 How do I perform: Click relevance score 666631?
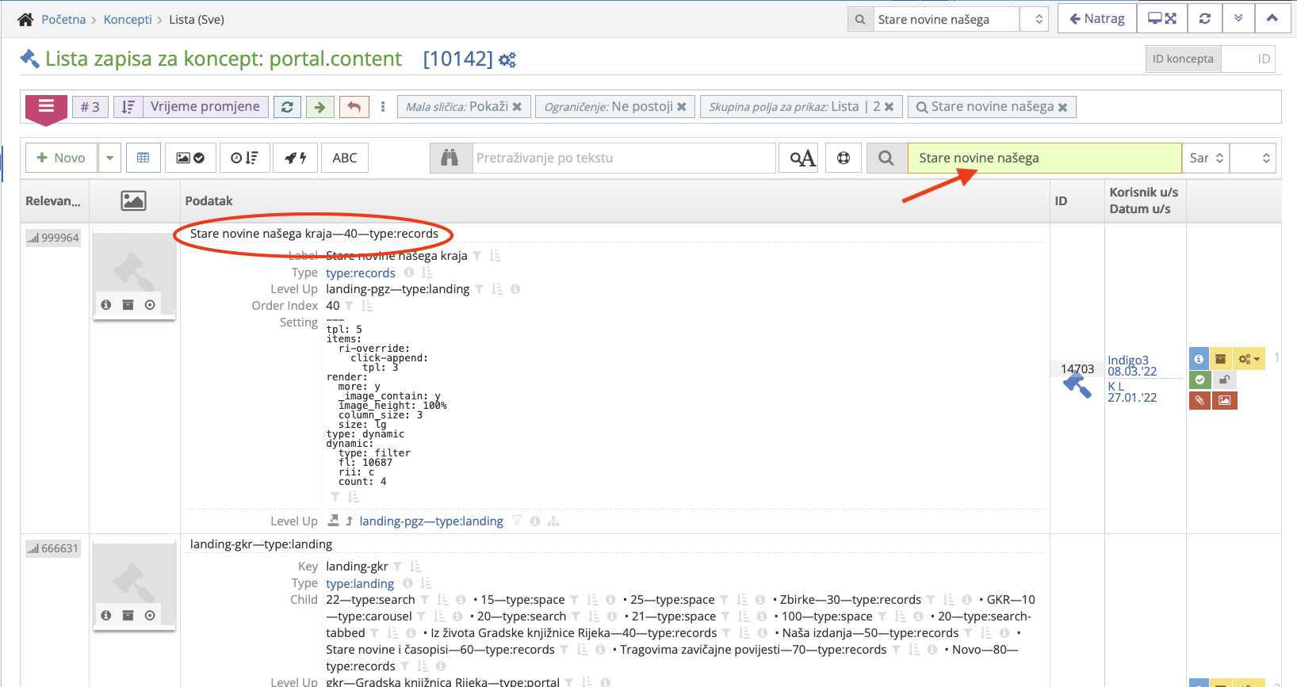point(53,548)
